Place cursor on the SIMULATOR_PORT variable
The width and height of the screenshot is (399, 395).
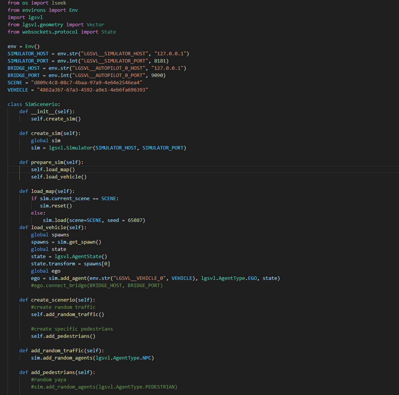(x=28, y=61)
